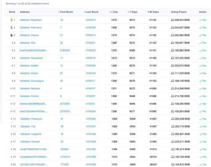Image resolution: width=211 pixels, height=167 pixels.
Task: Click the active status bars icon for Raptoken
Action: tap(200, 20)
